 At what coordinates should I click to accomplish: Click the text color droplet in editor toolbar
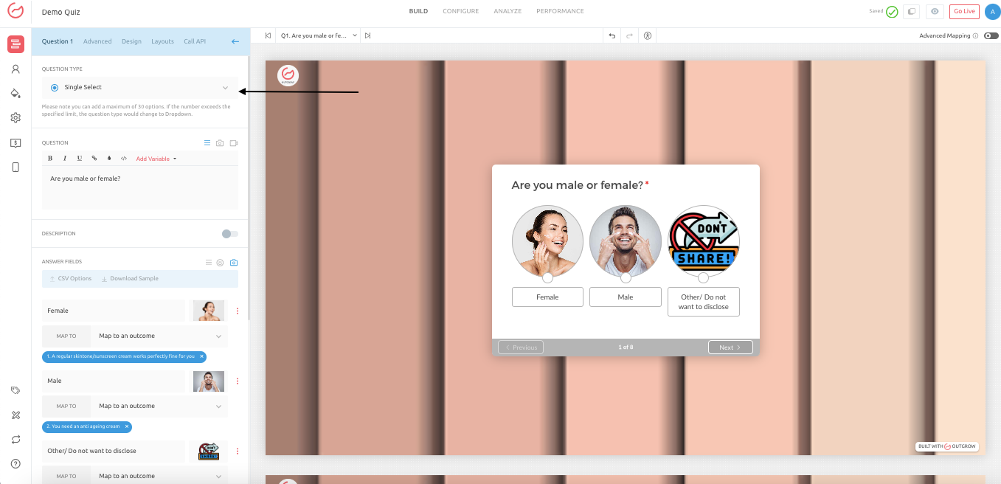point(109,159)
